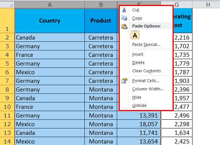Click the 1,779 cell
The width and height of the screenshot is (220, 145).
click(x=183, y=63)
